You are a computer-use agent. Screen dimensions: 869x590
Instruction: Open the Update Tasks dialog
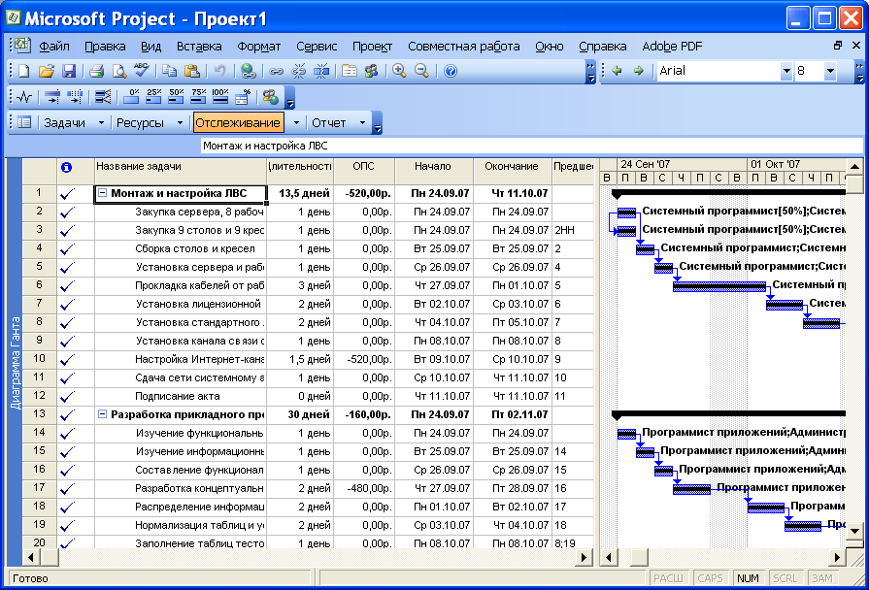[x=242, y=97]
